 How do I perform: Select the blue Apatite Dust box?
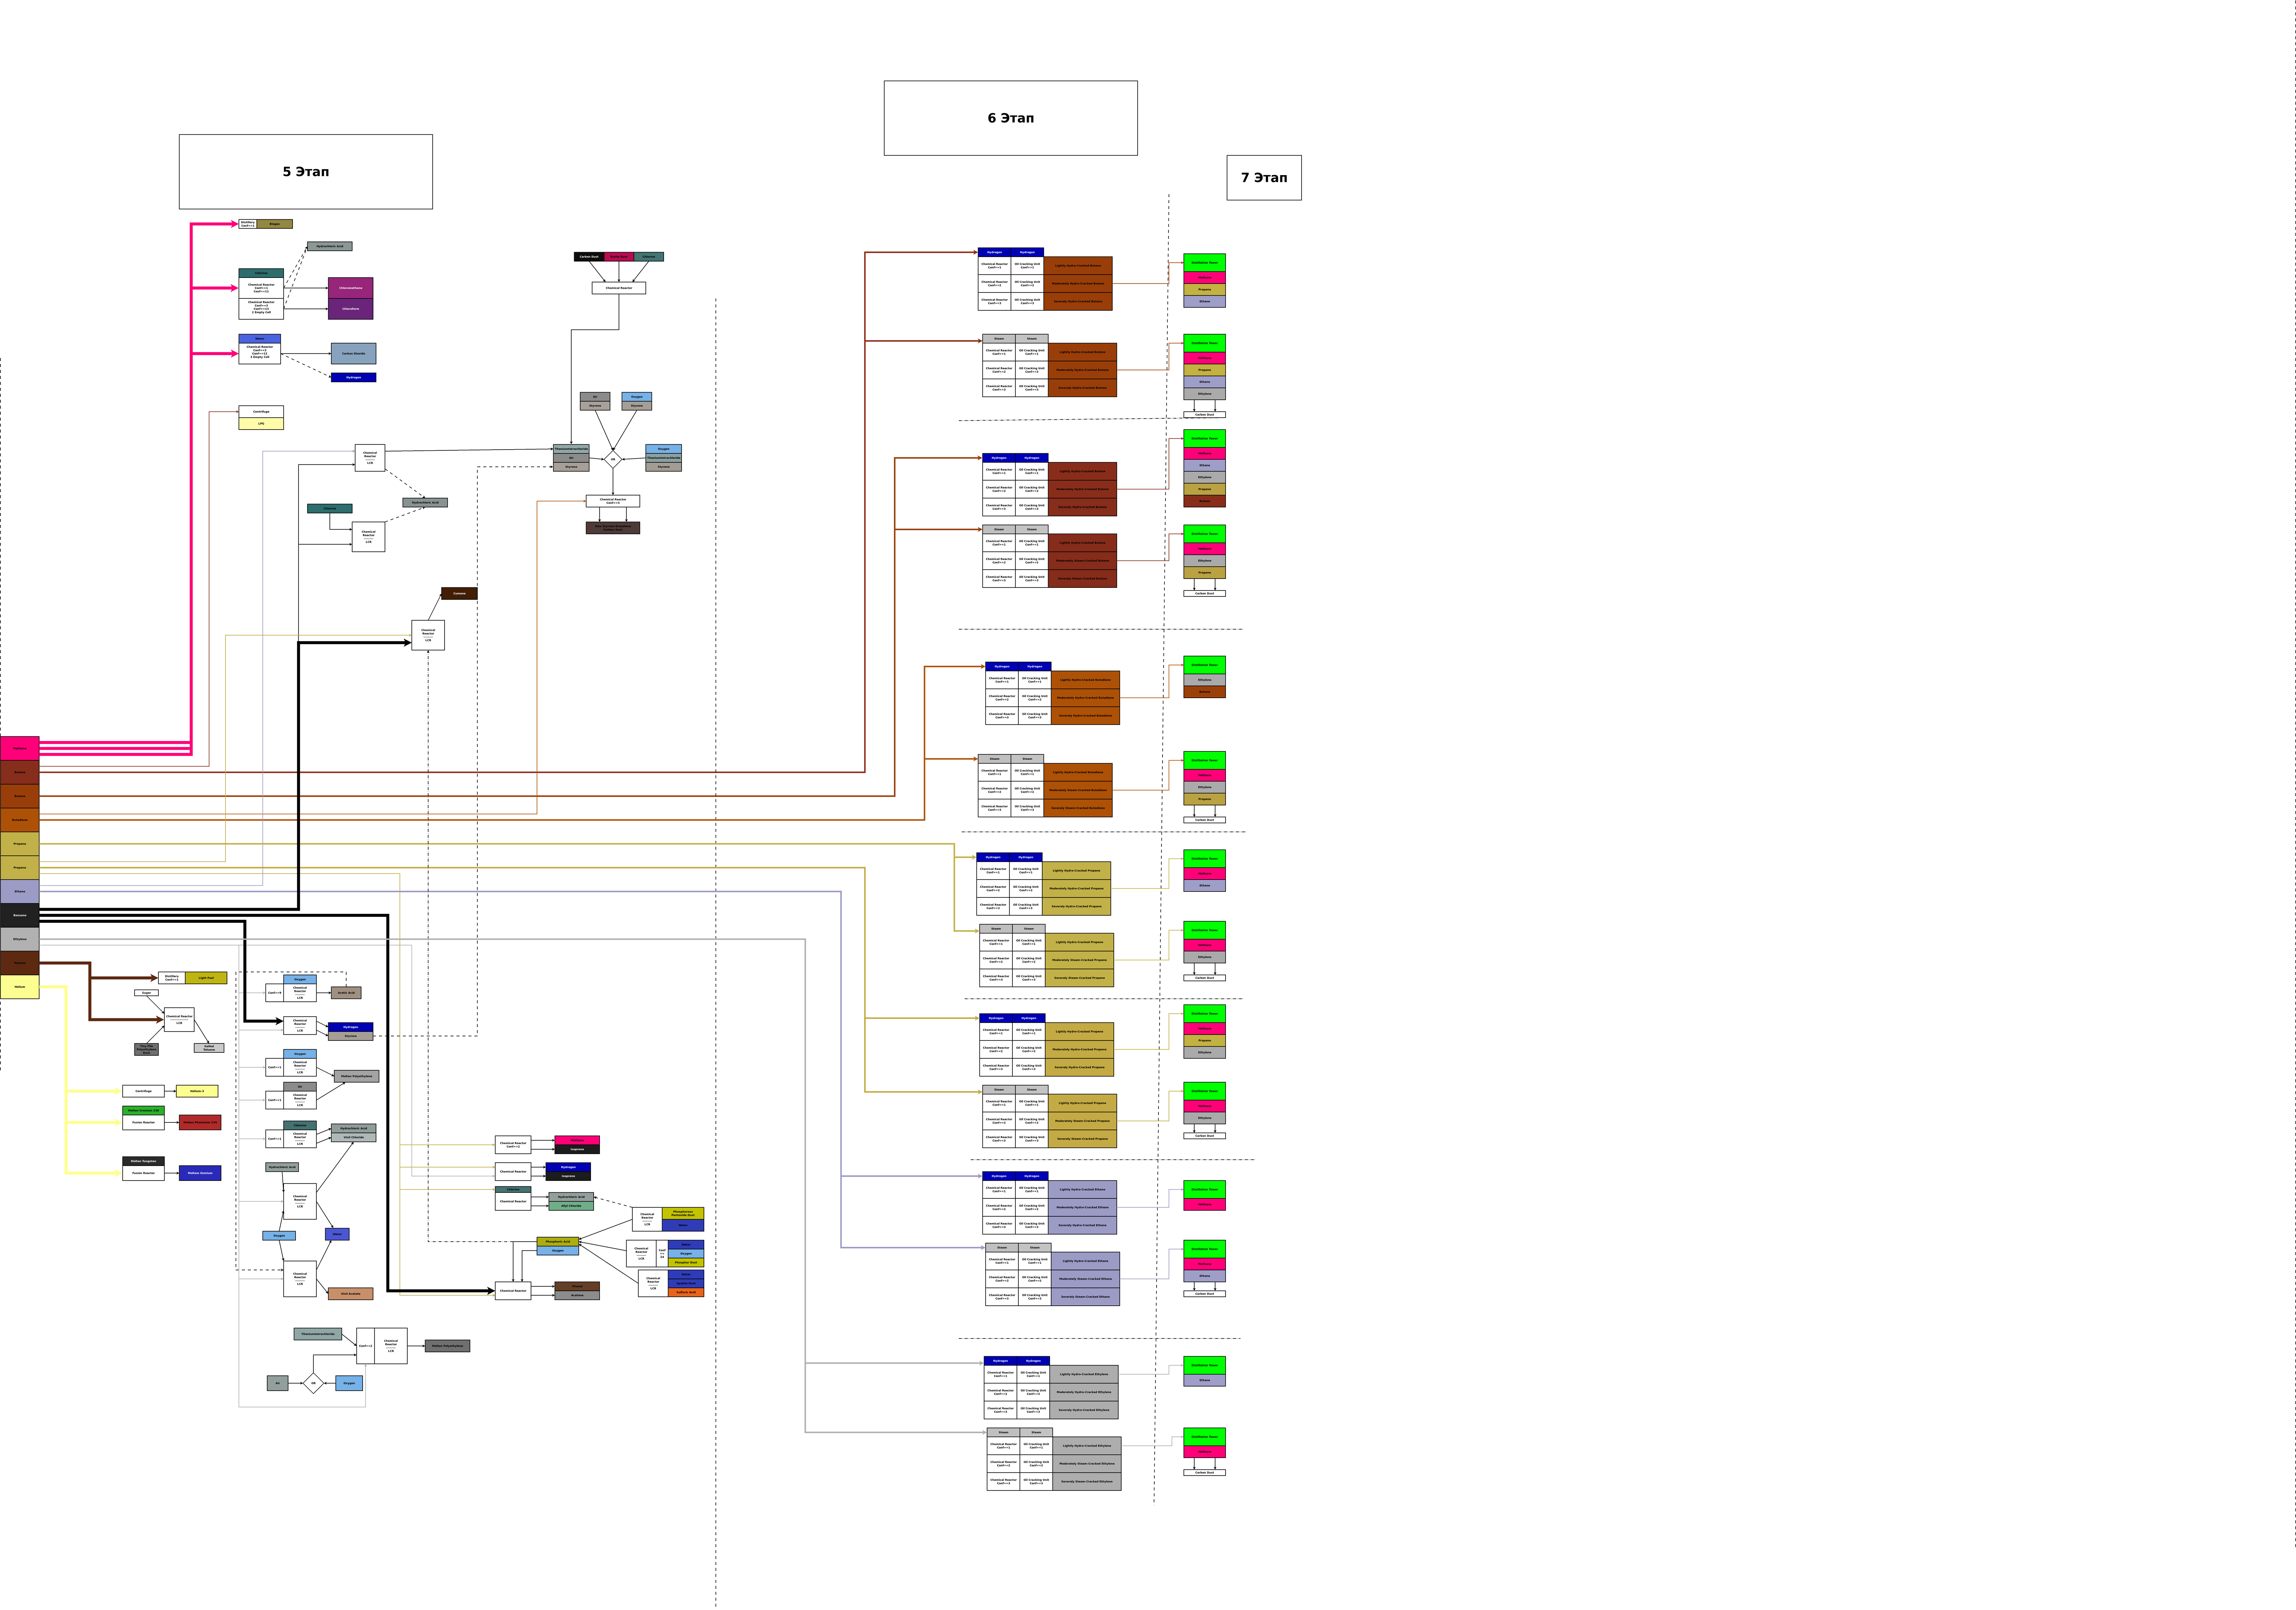click(686, 1284)
